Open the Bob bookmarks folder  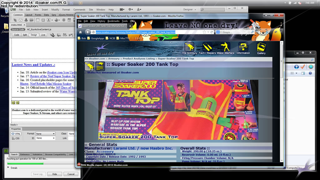[x=82, y=38]
